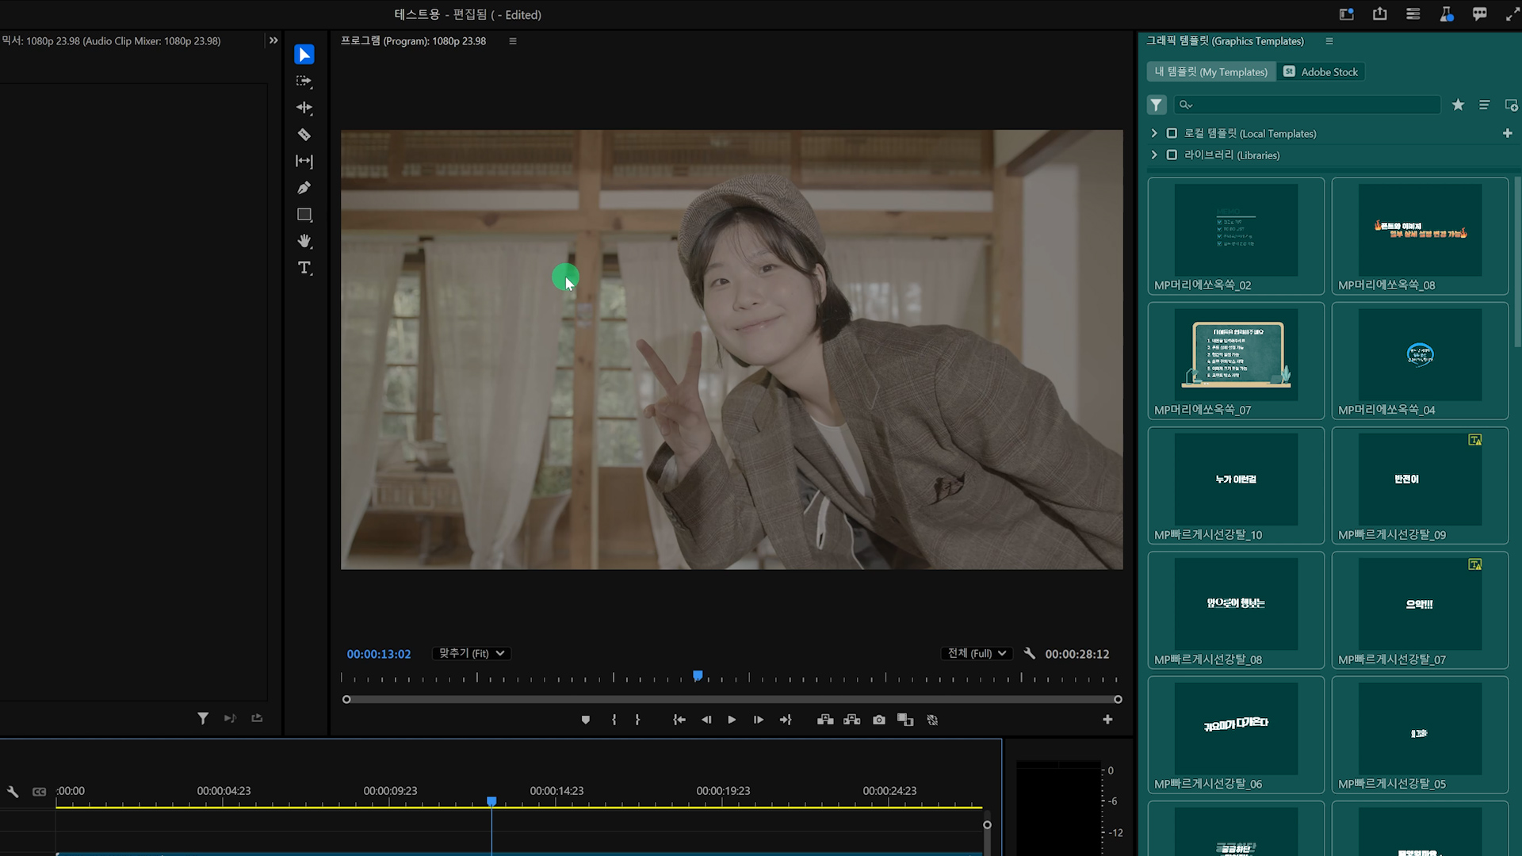Open Program monitor settings wrench

point(1029,653)
